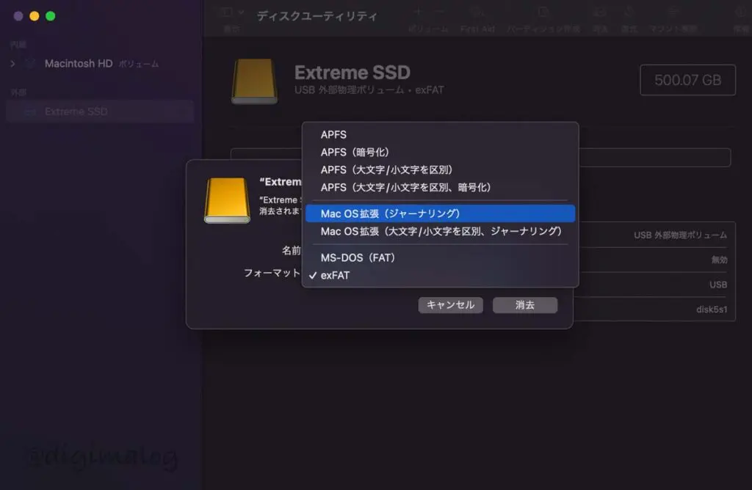Click the ディスクユーティリティ window title

[x=317, y=16]
